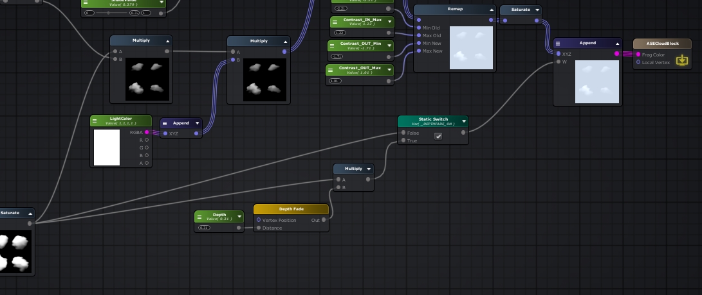Click the Vertex Position port on Depth Fade
702x295 pixels.
(x=258, y=220)
